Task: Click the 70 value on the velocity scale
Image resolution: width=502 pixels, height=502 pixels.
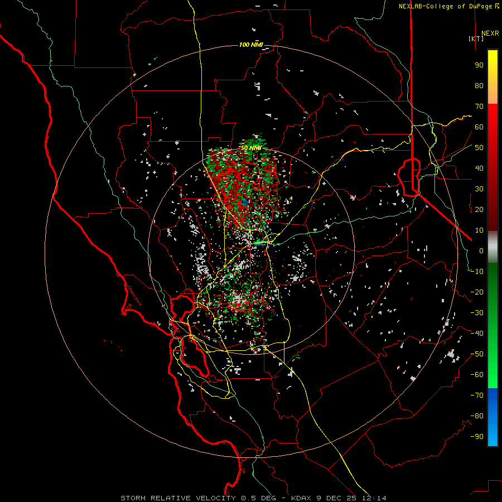Action: point(479,107)
